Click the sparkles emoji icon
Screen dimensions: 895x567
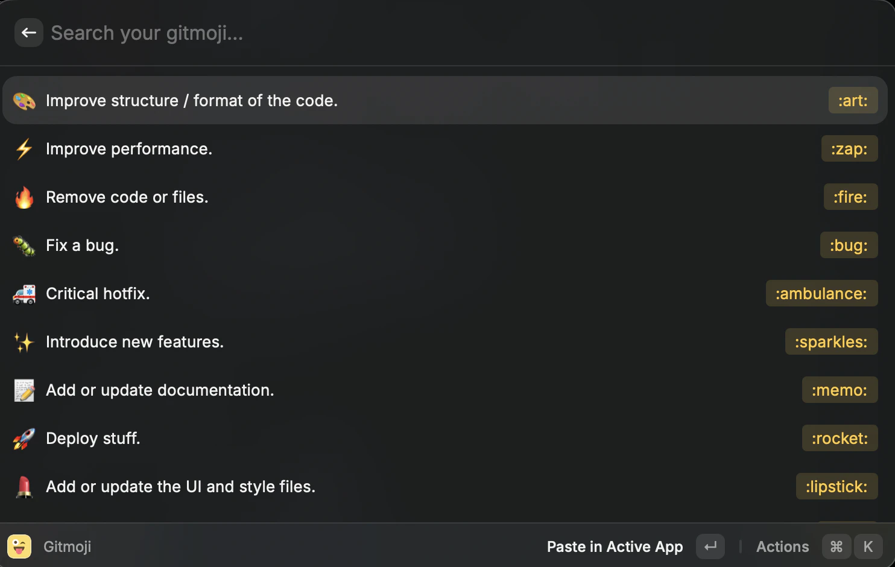pyautogui.click(x=24, y=342)
